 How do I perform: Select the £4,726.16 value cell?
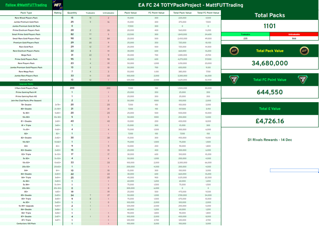pos(270,121)
